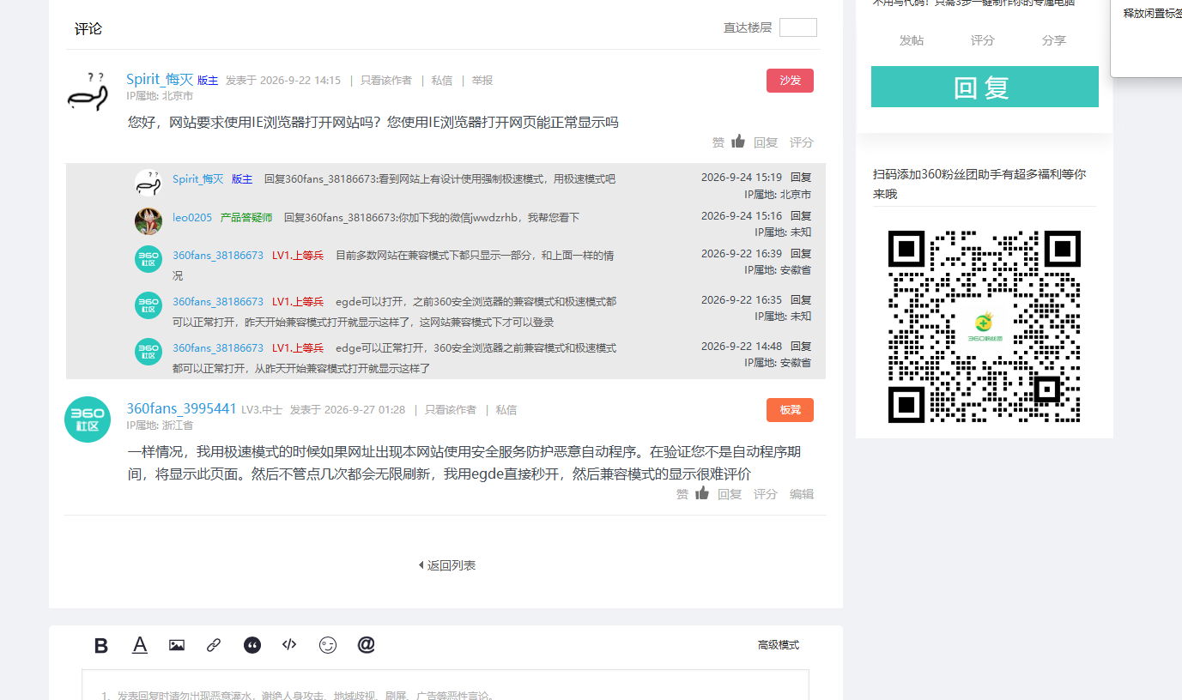The width and height of the screenshot is (1182, 700).
Task: Return to list via 返回列表
Action: click(x=452, y=565)
